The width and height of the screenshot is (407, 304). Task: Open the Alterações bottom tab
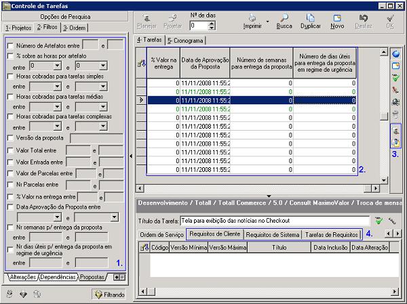(x=23, y=277)
